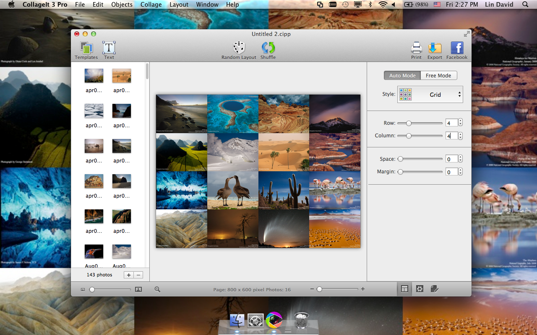Select the kingfisher thumbnail in photo list
537x335 pixels.
tap(94, 251)
